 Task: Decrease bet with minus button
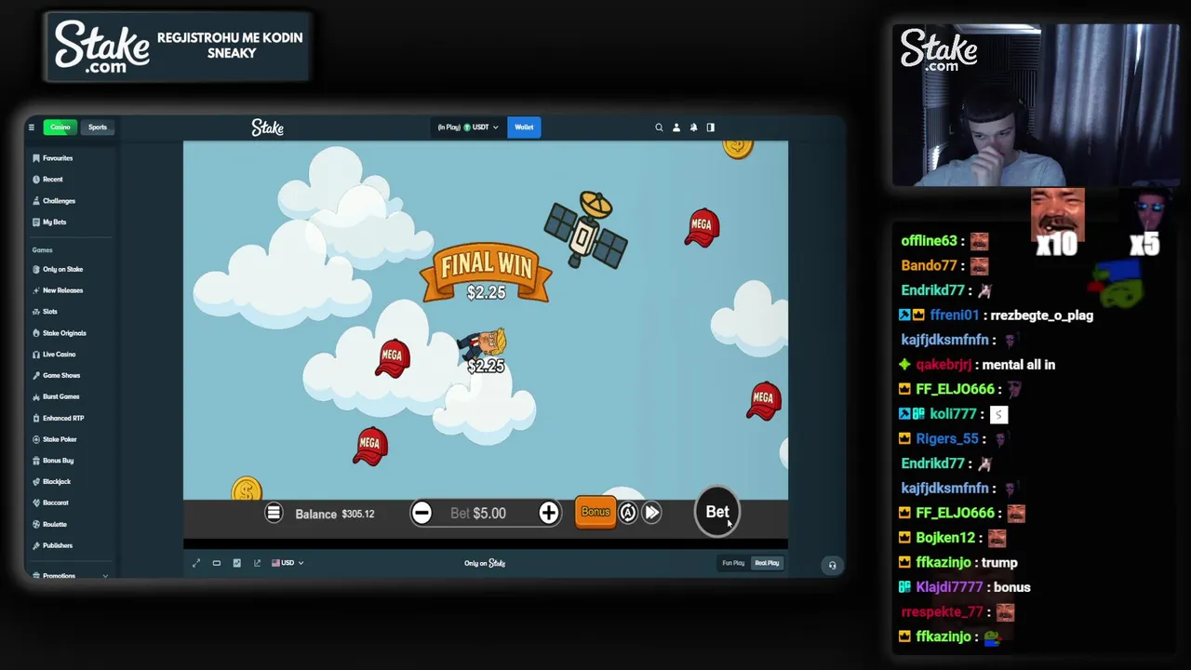[422, 514]
